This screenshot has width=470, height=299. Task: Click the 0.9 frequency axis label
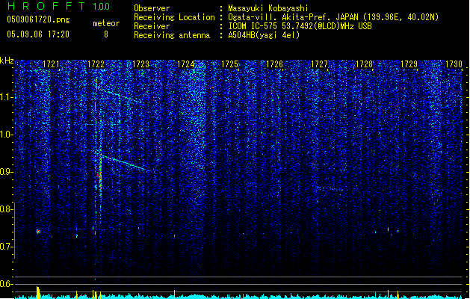click(x=6, y=172)
